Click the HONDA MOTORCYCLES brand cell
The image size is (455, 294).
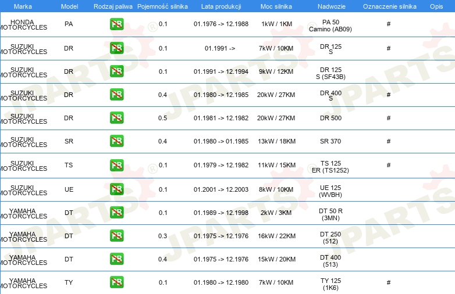[23, 24]
